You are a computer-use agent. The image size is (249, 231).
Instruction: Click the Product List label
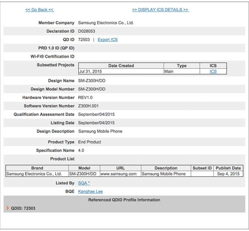[62, 159]
